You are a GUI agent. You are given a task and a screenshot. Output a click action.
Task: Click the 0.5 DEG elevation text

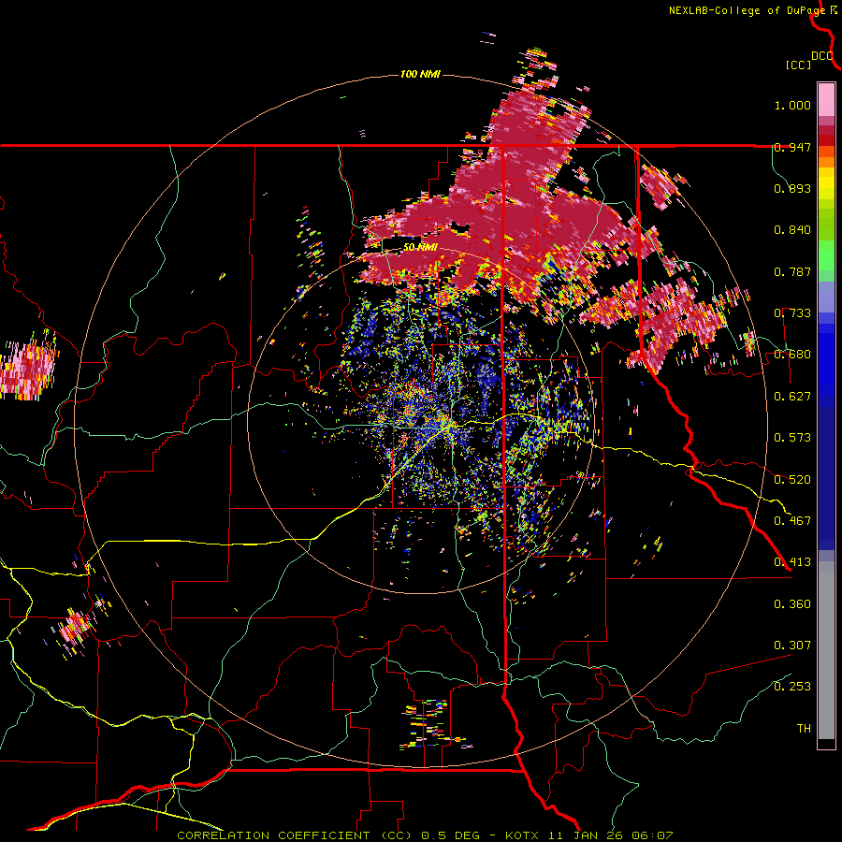point(449,835)
